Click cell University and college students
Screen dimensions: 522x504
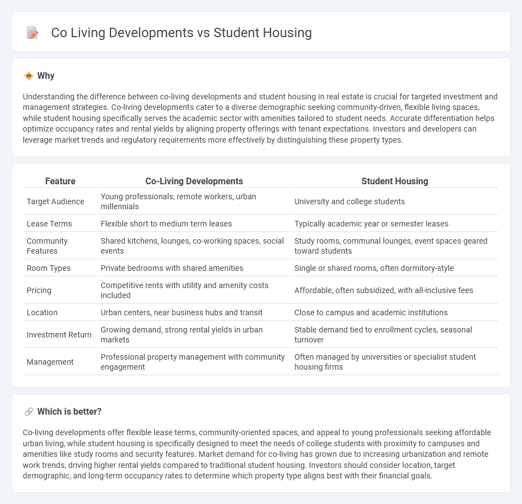(x=395, y=201)
